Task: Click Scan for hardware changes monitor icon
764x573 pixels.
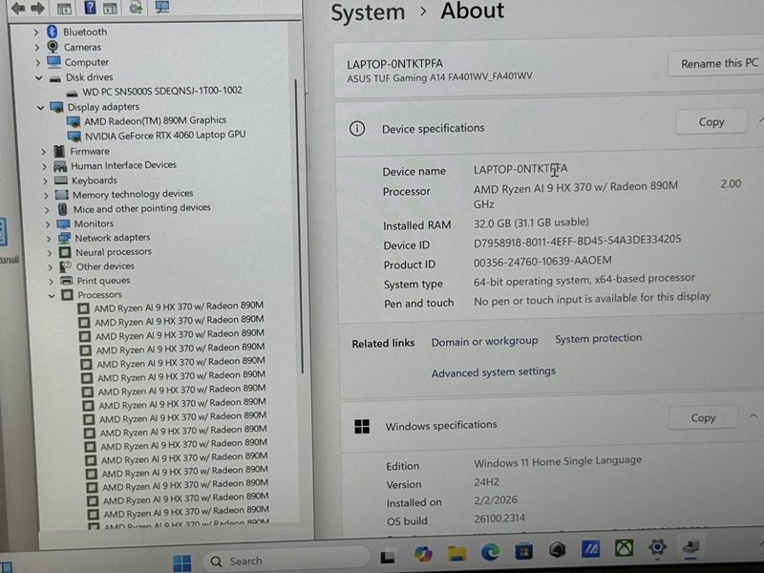Action: [x=162, y=8]
